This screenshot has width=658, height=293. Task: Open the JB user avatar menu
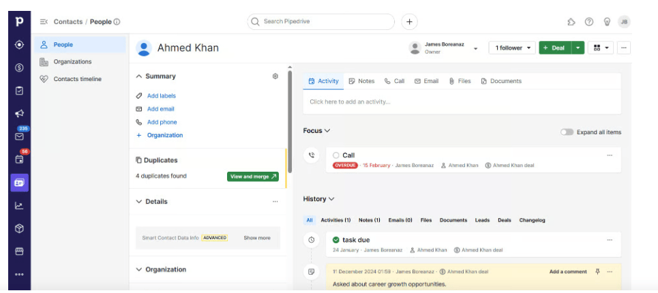[x=624, y=22]
